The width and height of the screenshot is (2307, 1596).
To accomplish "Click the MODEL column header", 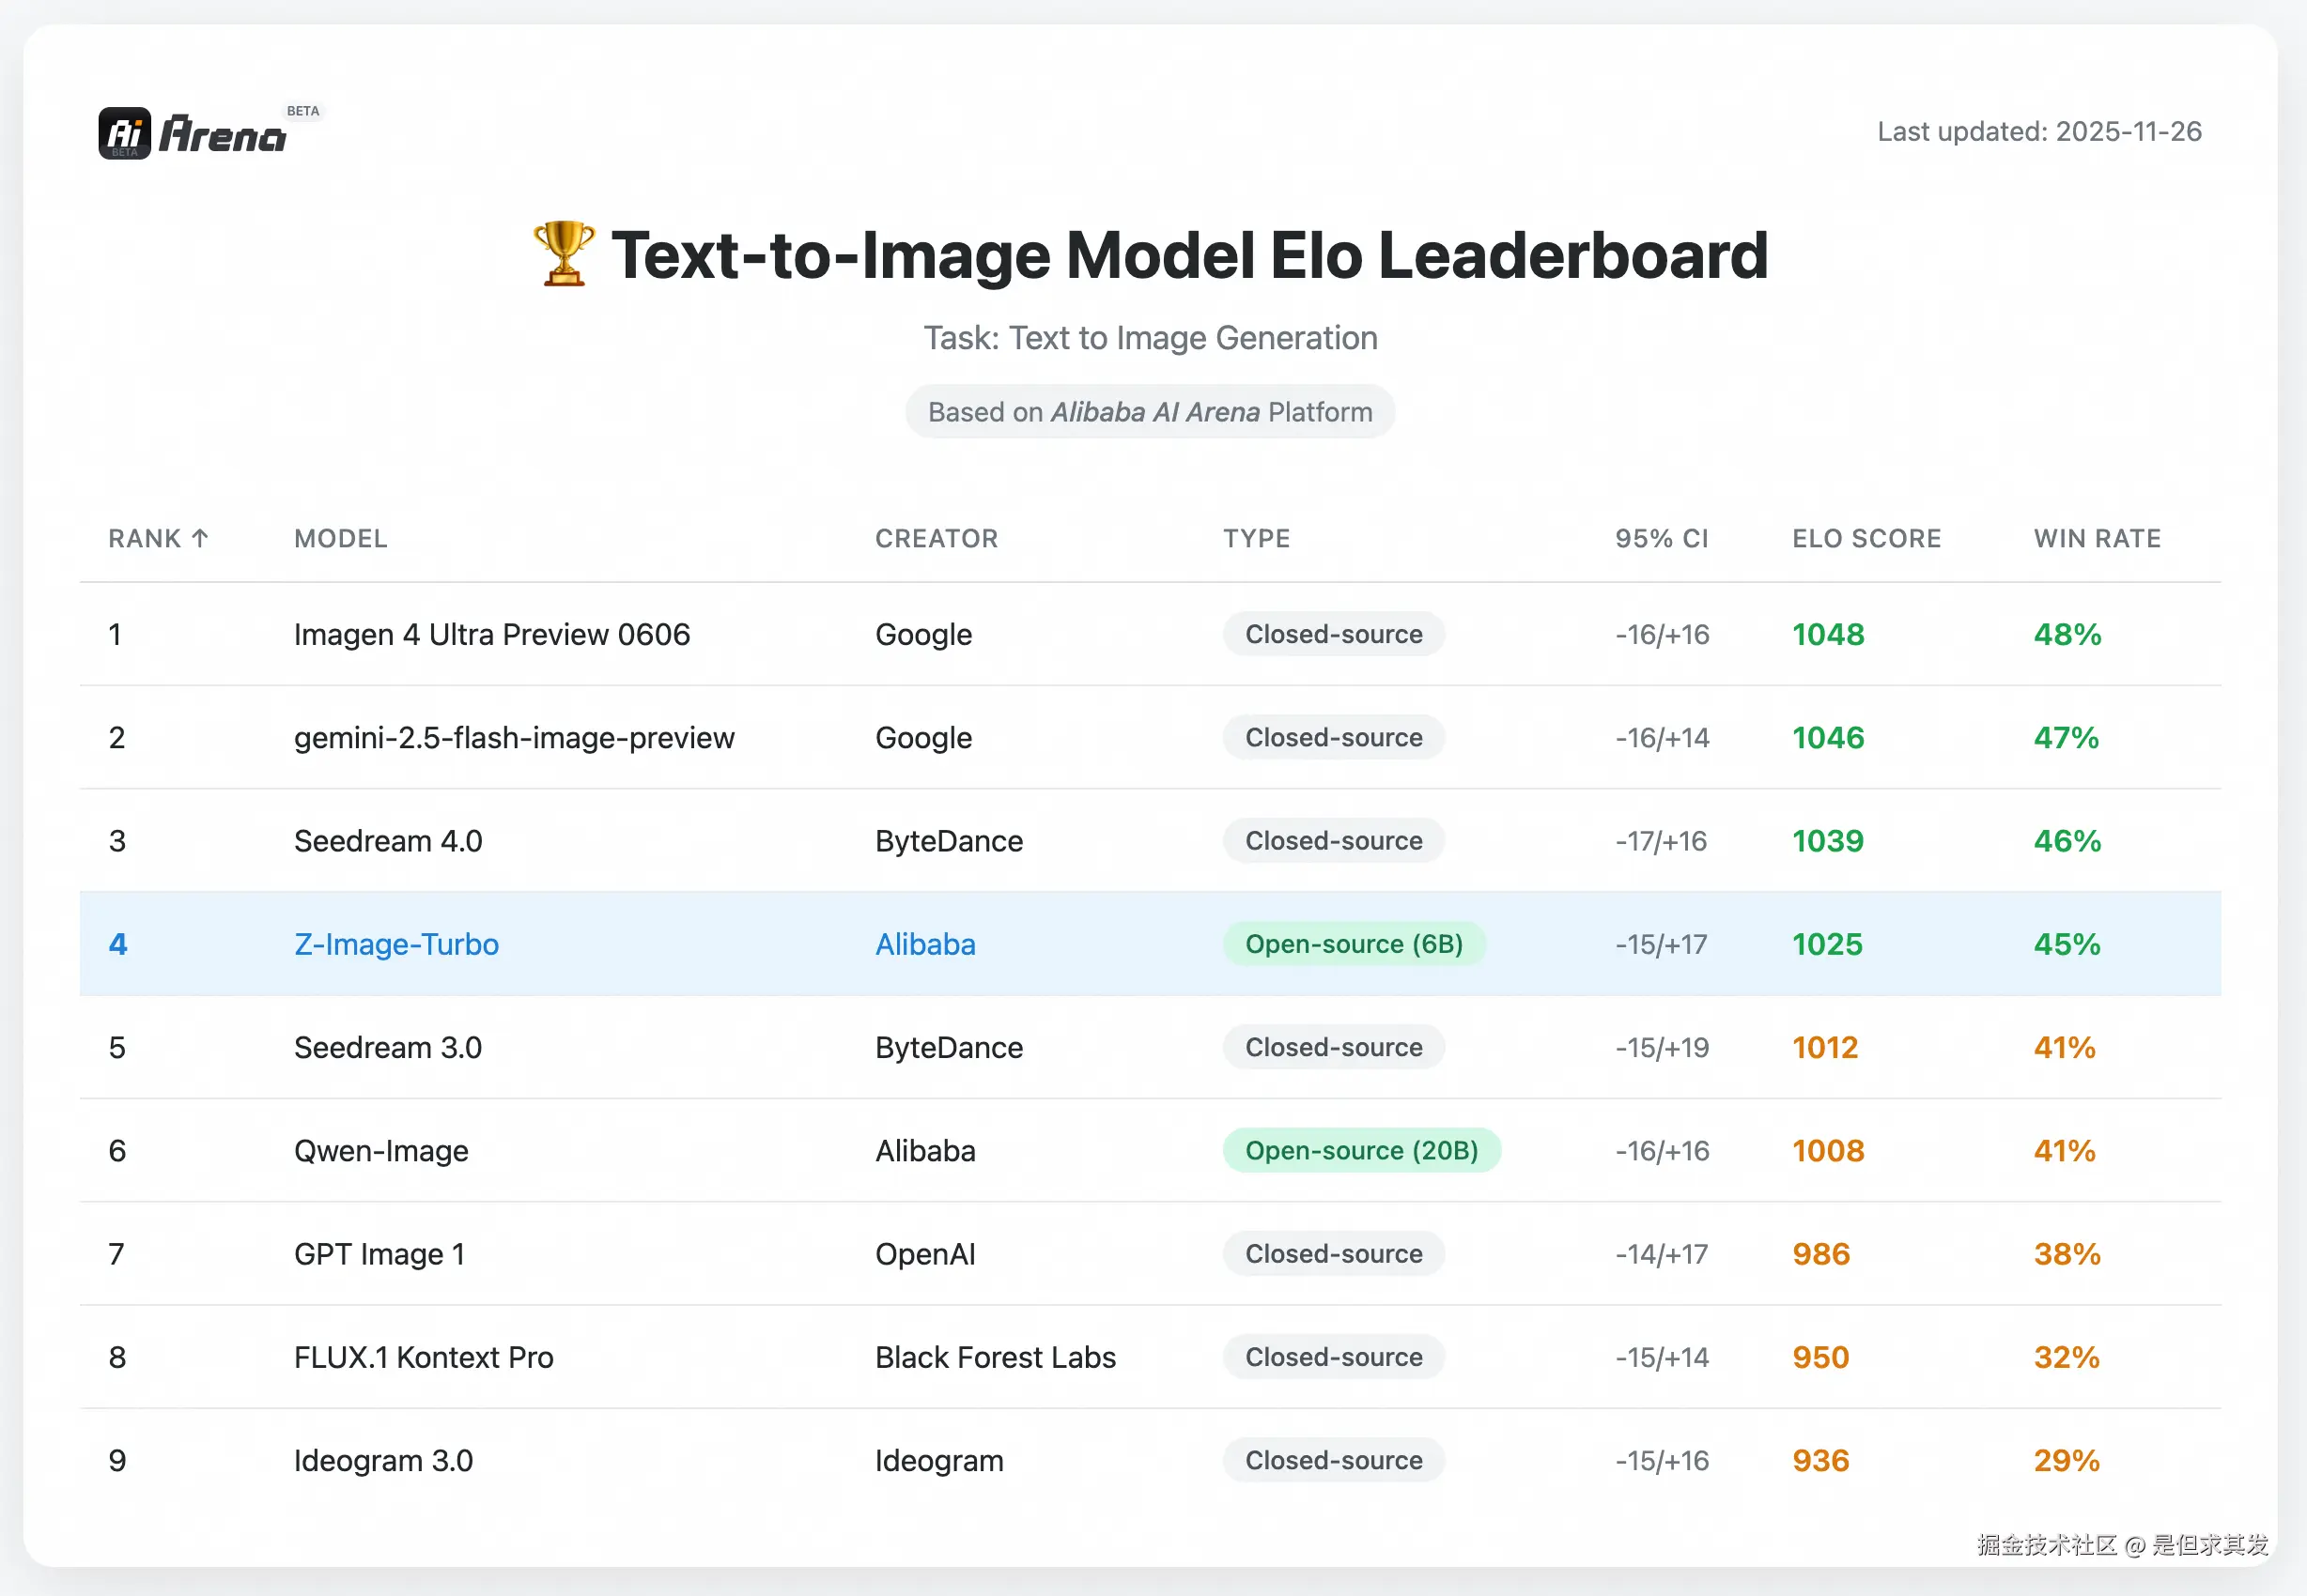I will pyautogui.click(x=340, y=538).
